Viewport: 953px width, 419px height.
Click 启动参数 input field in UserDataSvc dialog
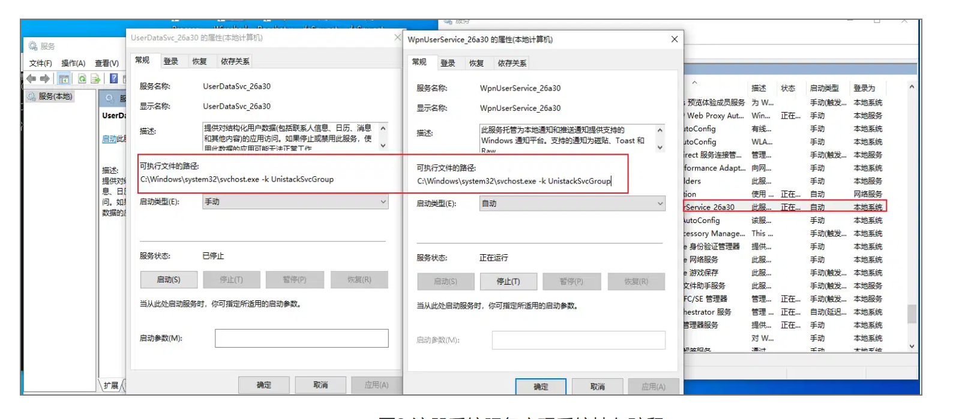[301, 338]
